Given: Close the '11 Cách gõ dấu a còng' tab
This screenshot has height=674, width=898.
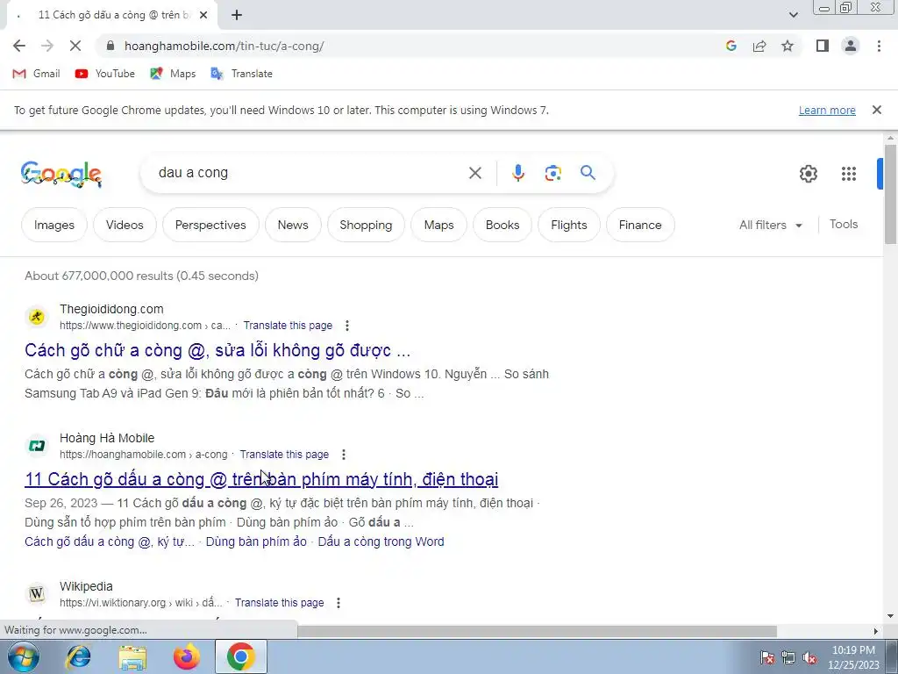Looking at the screenshot, I should (x=203, y=16).
